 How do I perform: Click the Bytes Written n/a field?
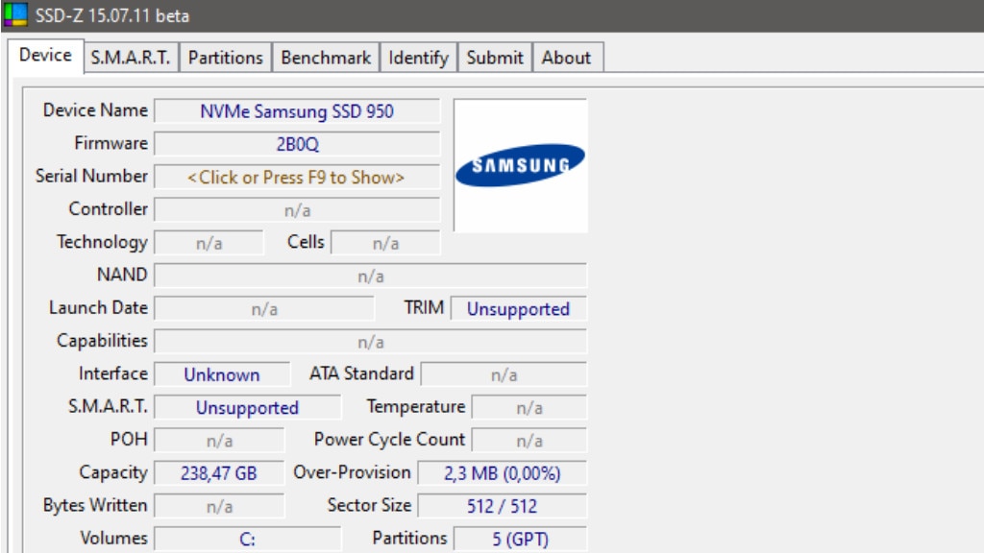(219, 507)
